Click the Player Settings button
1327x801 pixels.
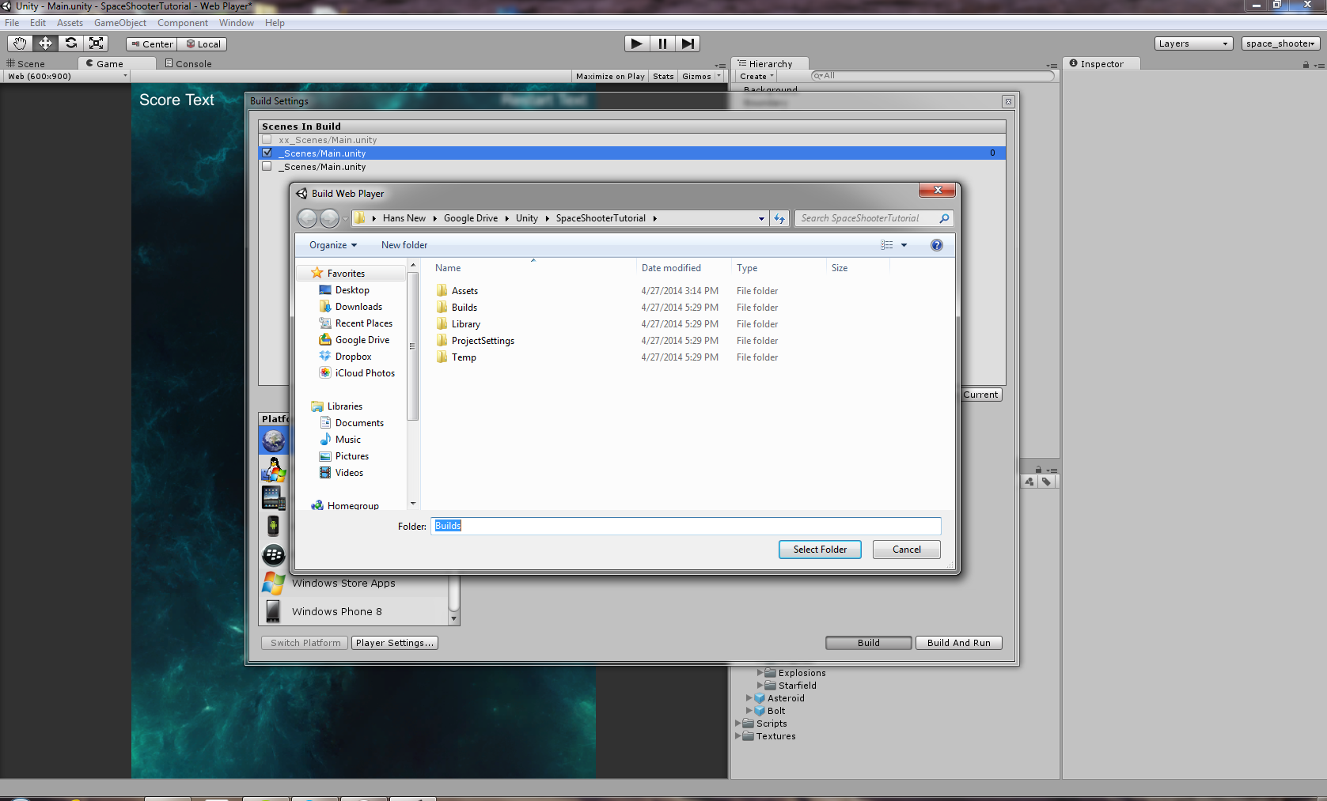(x=394, y=643)
